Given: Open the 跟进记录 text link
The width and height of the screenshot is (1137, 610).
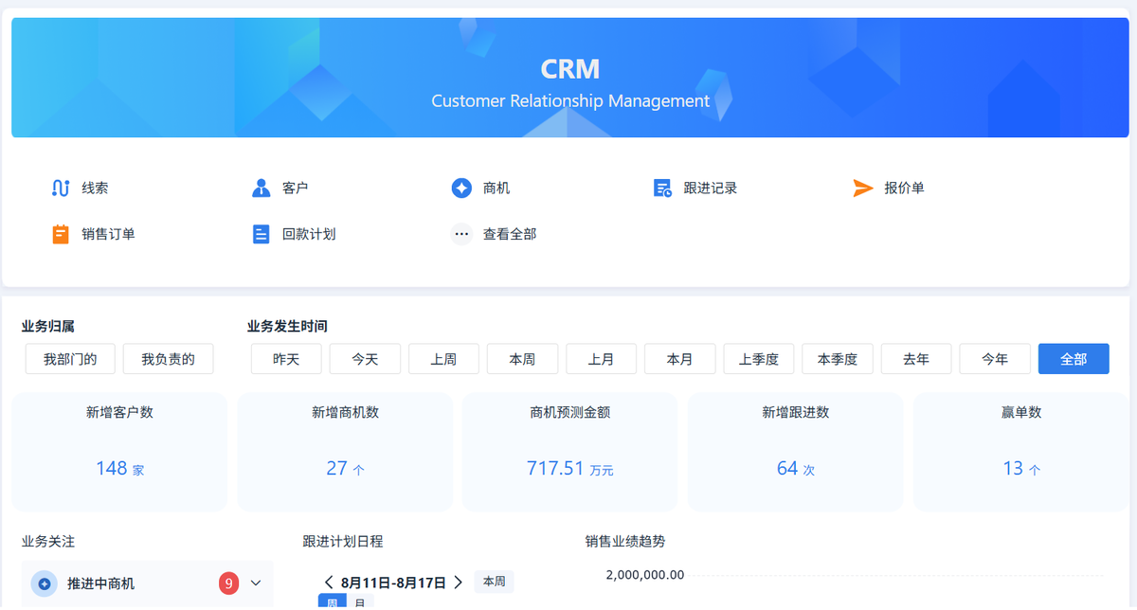Looking at the screenshot, I should coord(711,188).
